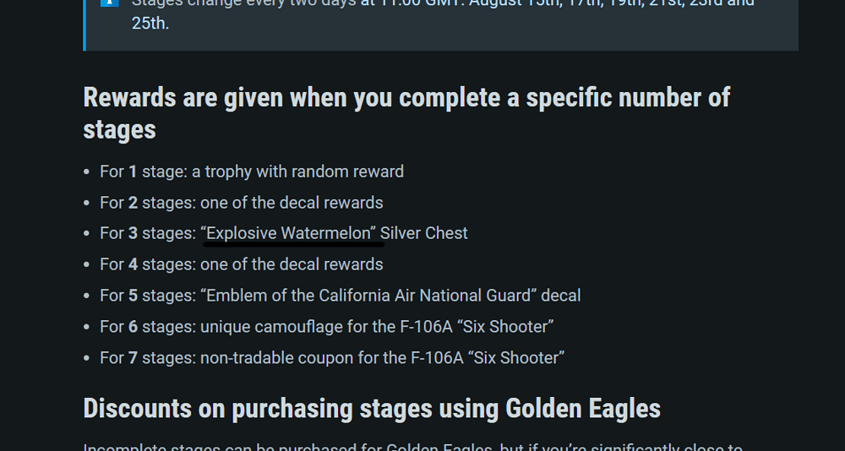The width and height of the screenshot is (845, 451).
Task: Click the "Incomplete stages can be purchased" paragraph
Action: point(413,447)
